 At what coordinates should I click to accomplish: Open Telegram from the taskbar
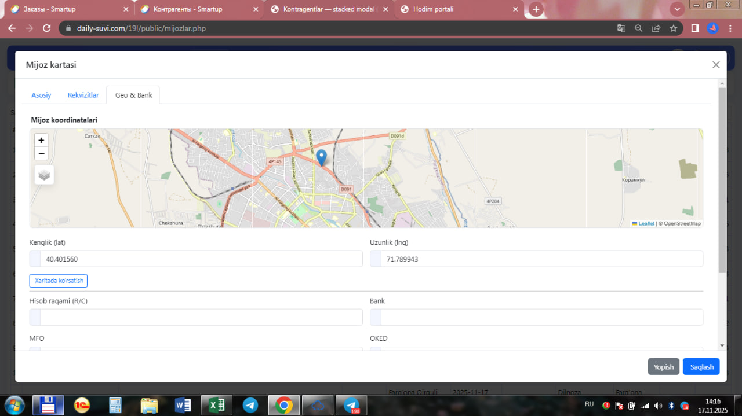250,405
